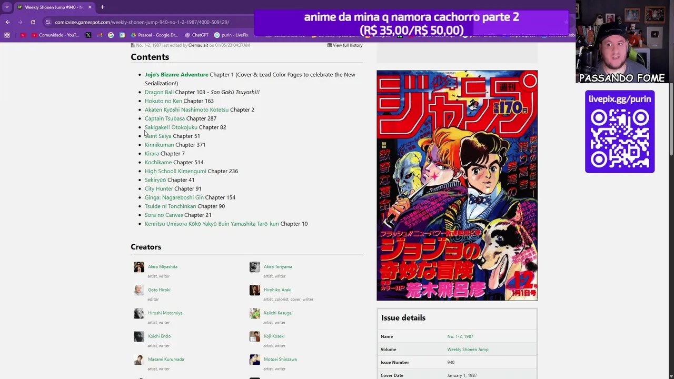
Task: Reload the page with the refresh icon
Action: click(x=33, y=22)
